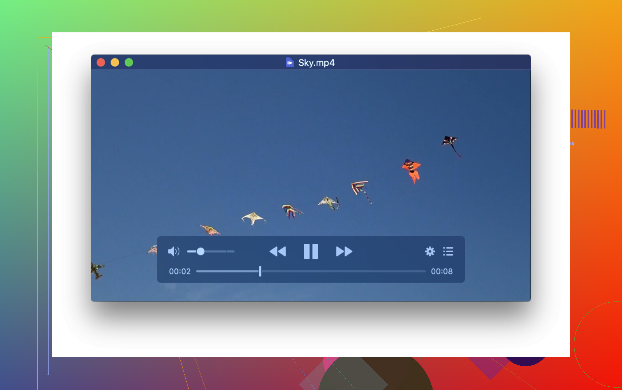Image resolution: width=622 pixels, height=390 pixels.
Task: Open the settings gear menu
Action: click(430, 251)
